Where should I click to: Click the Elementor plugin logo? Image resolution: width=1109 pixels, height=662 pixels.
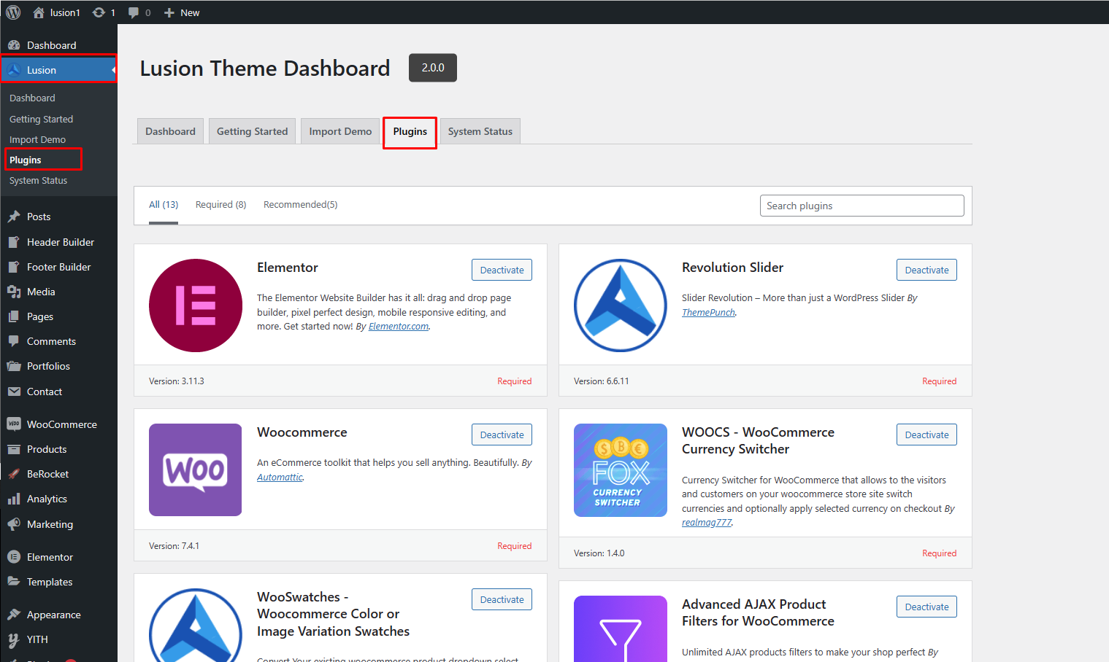[x=196, y=305]
